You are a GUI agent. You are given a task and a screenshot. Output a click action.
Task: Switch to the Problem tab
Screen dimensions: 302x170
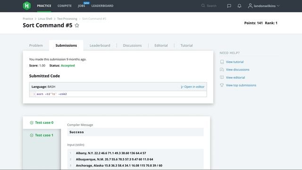point(36,45)
